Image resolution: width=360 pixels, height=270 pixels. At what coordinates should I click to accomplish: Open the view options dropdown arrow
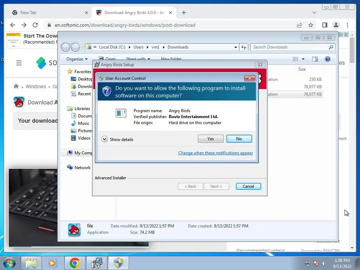click(x=303, y=59)
